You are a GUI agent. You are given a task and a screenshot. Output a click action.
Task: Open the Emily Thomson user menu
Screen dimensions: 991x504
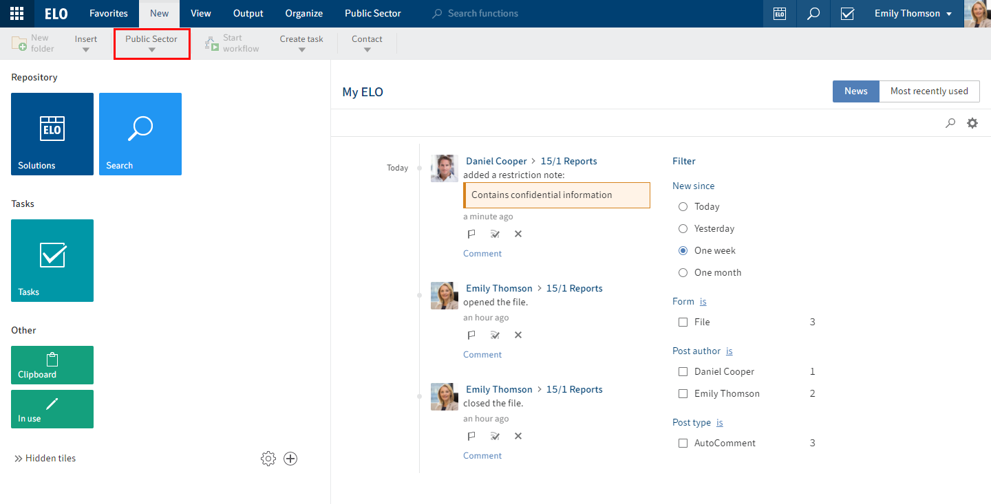pyautogui.click(x=914, y=14)
